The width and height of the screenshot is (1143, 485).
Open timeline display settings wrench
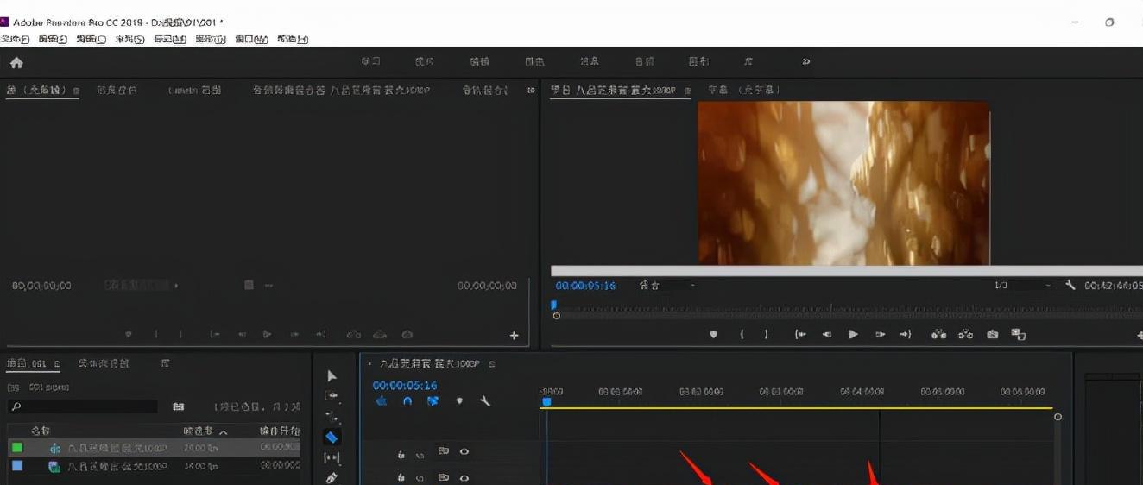coord(485,401)
